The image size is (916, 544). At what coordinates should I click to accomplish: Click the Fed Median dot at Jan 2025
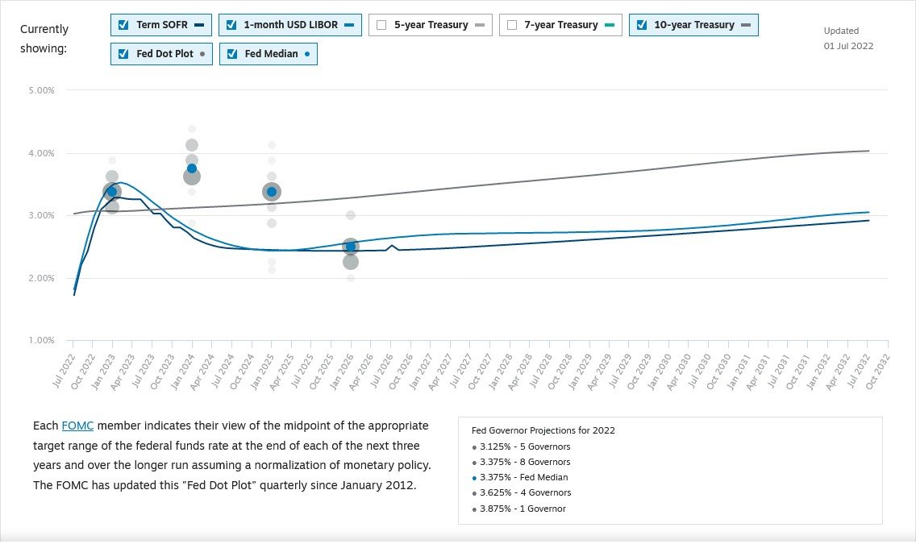pyautogui.click(x=272, y=192)
